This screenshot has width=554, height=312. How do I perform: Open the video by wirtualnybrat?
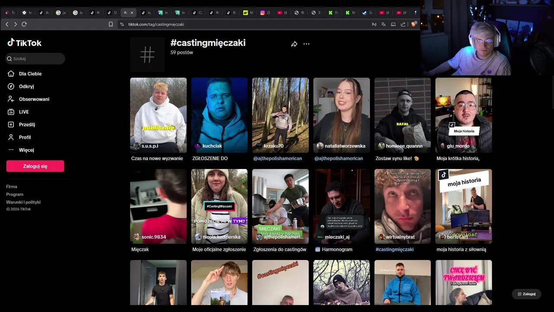click(403, 206)
